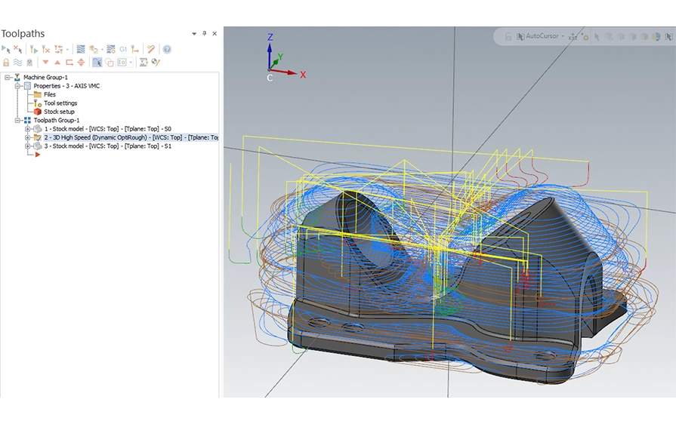Click Simulator options wave gear icon
Image resolution: width=676 pixels, height=424 pixels.
pyautogui.click(x=111, y=50)
